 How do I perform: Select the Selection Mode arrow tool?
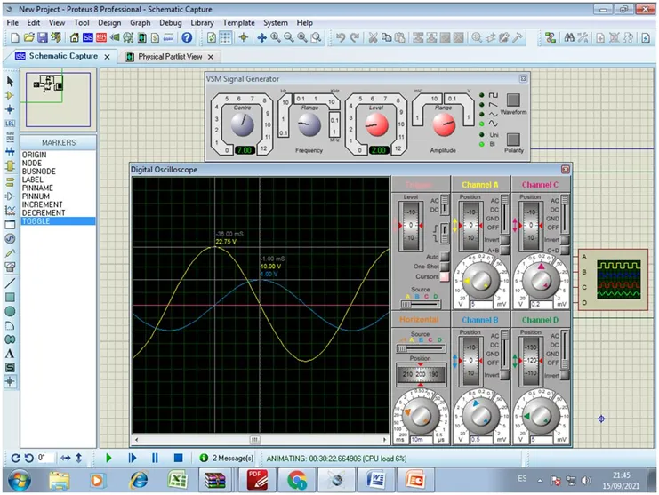[x=10, y=82]
